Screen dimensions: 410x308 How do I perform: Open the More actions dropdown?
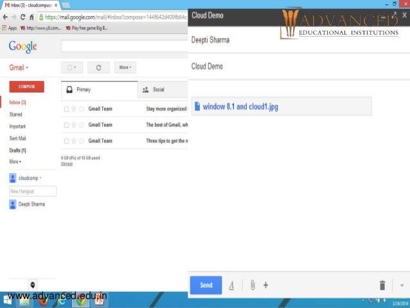click(x=125, y=68)
